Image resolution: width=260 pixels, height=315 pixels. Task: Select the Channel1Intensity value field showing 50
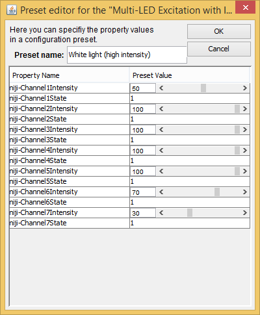[x=143, y=88]
